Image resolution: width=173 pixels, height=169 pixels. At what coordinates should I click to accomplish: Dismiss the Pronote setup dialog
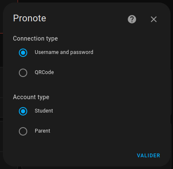click(x=154, y=19)
